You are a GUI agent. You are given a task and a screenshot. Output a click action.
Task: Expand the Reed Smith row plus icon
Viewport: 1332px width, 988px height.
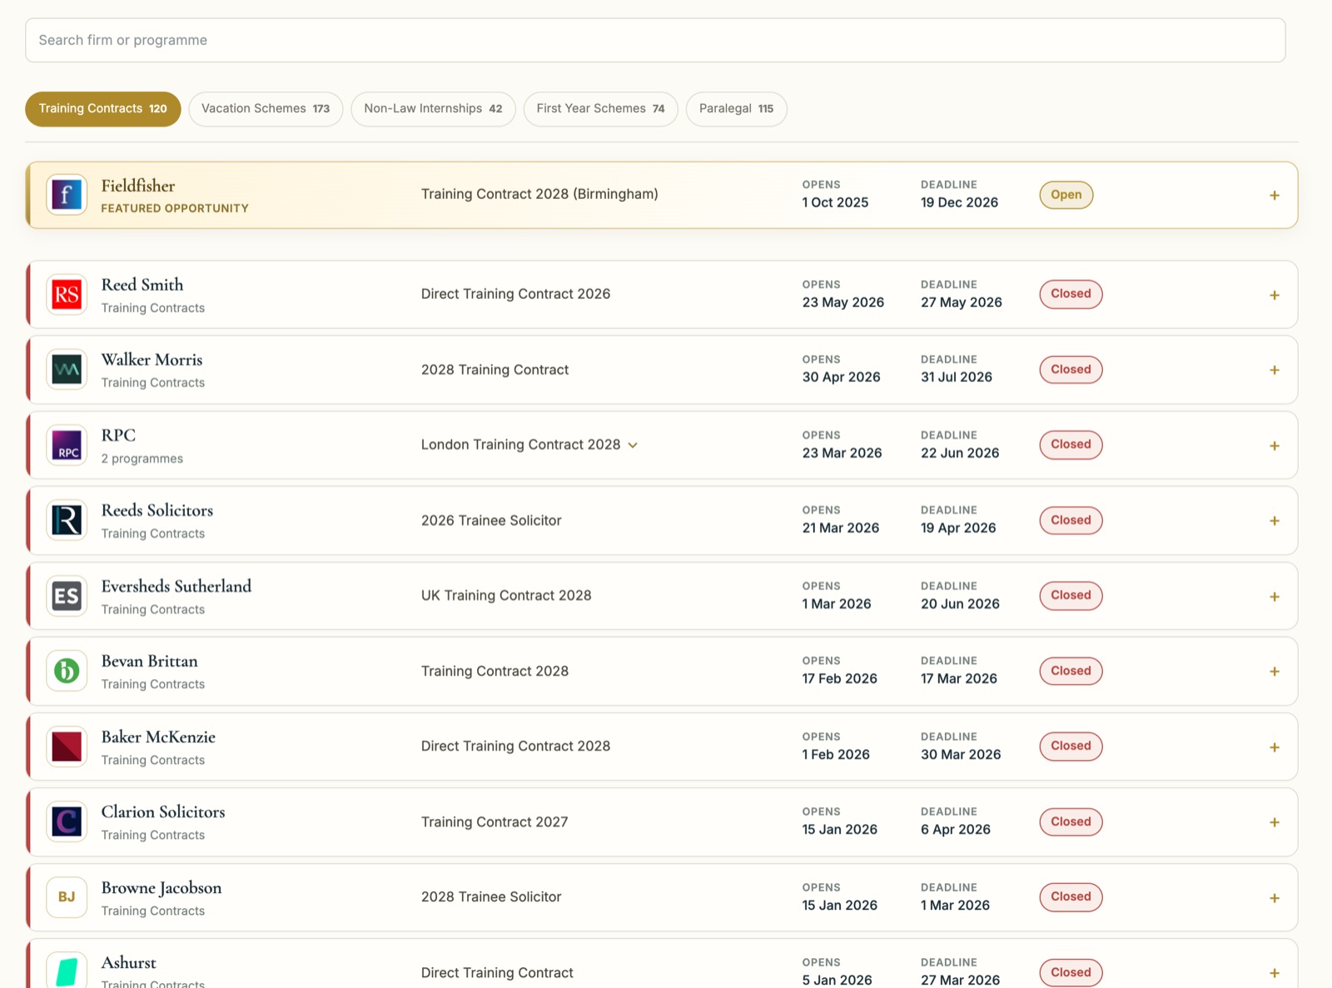1275,295
